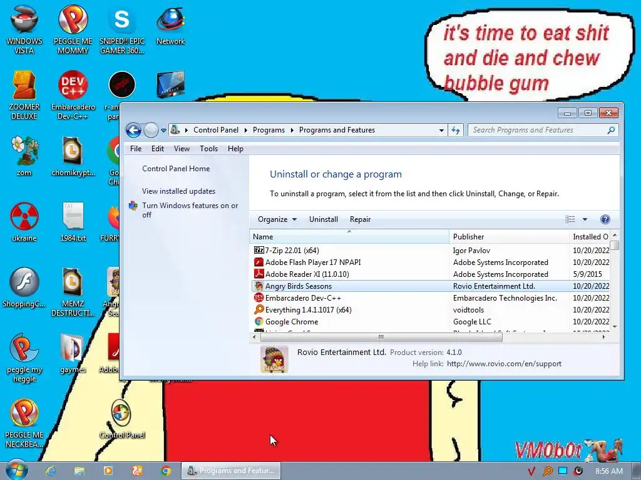Screen dimensions: 641x480
Task: Click the red V tray icon
Action: [531, 471]
